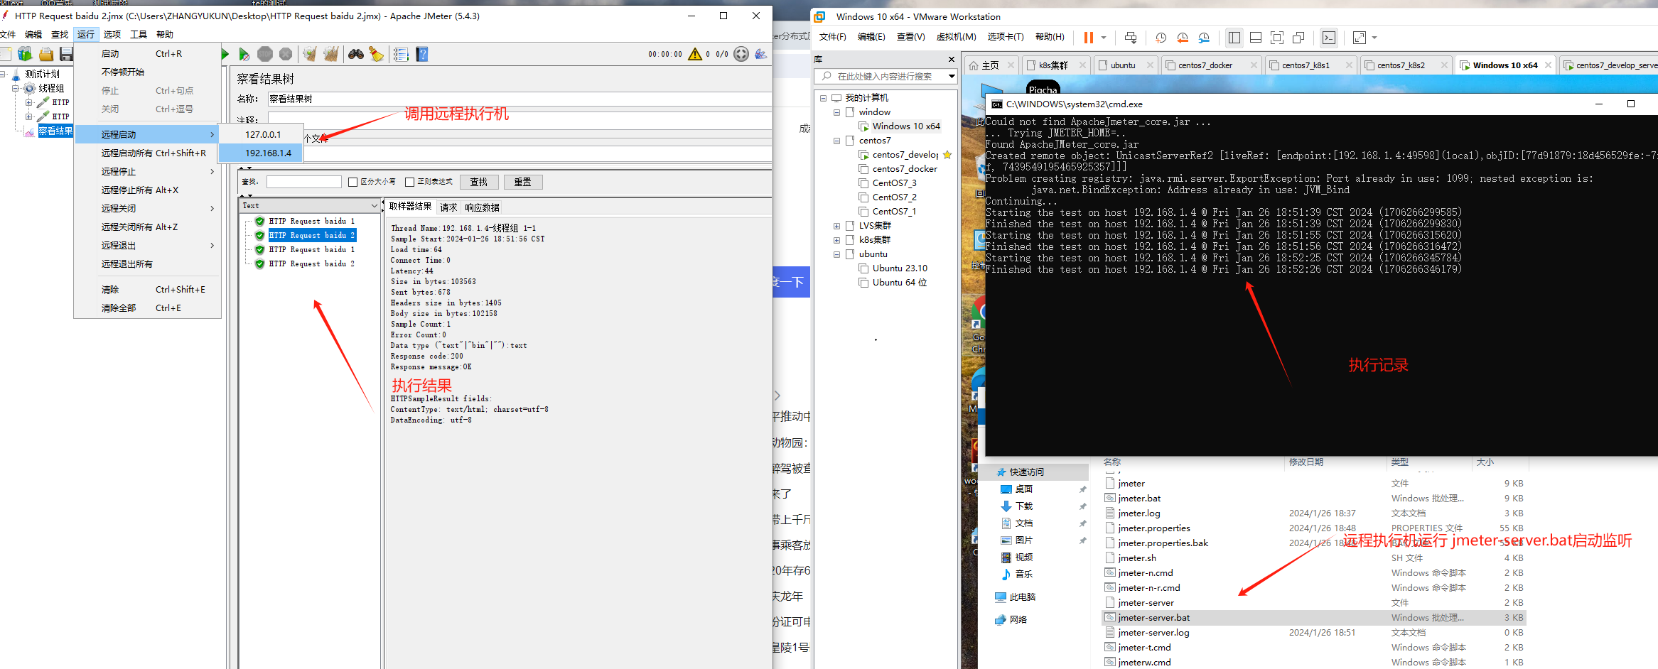Viewport: 1658px width, 669px height.
Task: Click the Clear All (double broom) icon in JMeter
Action: tap(331, 54)
